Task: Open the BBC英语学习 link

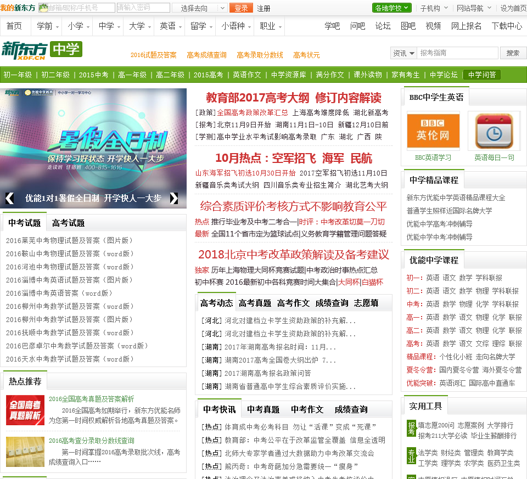Action: [433, 157]
